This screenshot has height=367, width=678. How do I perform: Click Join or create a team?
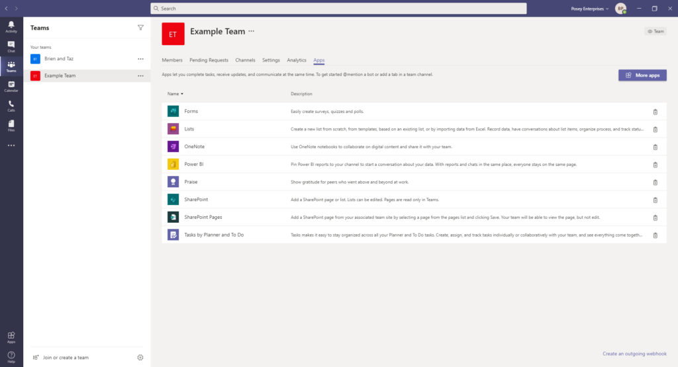coord(61,358)
